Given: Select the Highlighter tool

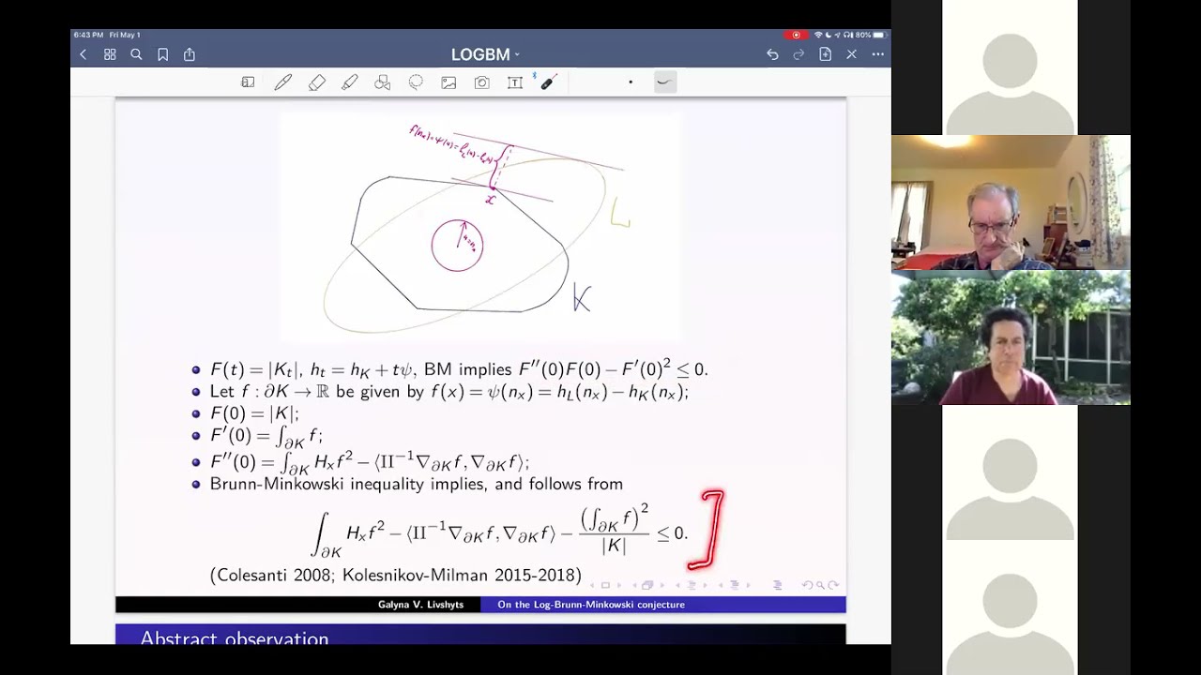Looking at the screenshot, I should [349, 82].
